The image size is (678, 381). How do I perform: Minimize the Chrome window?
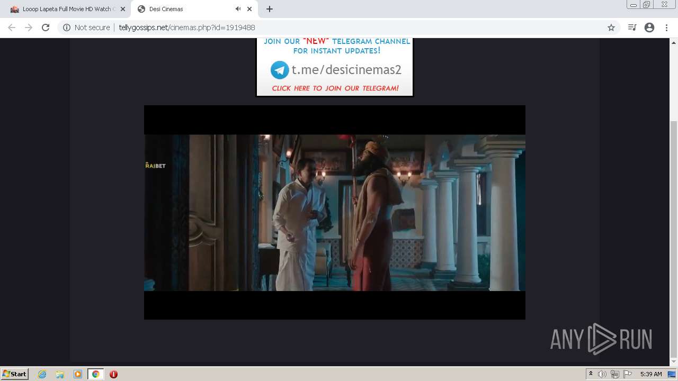[634, 5]
